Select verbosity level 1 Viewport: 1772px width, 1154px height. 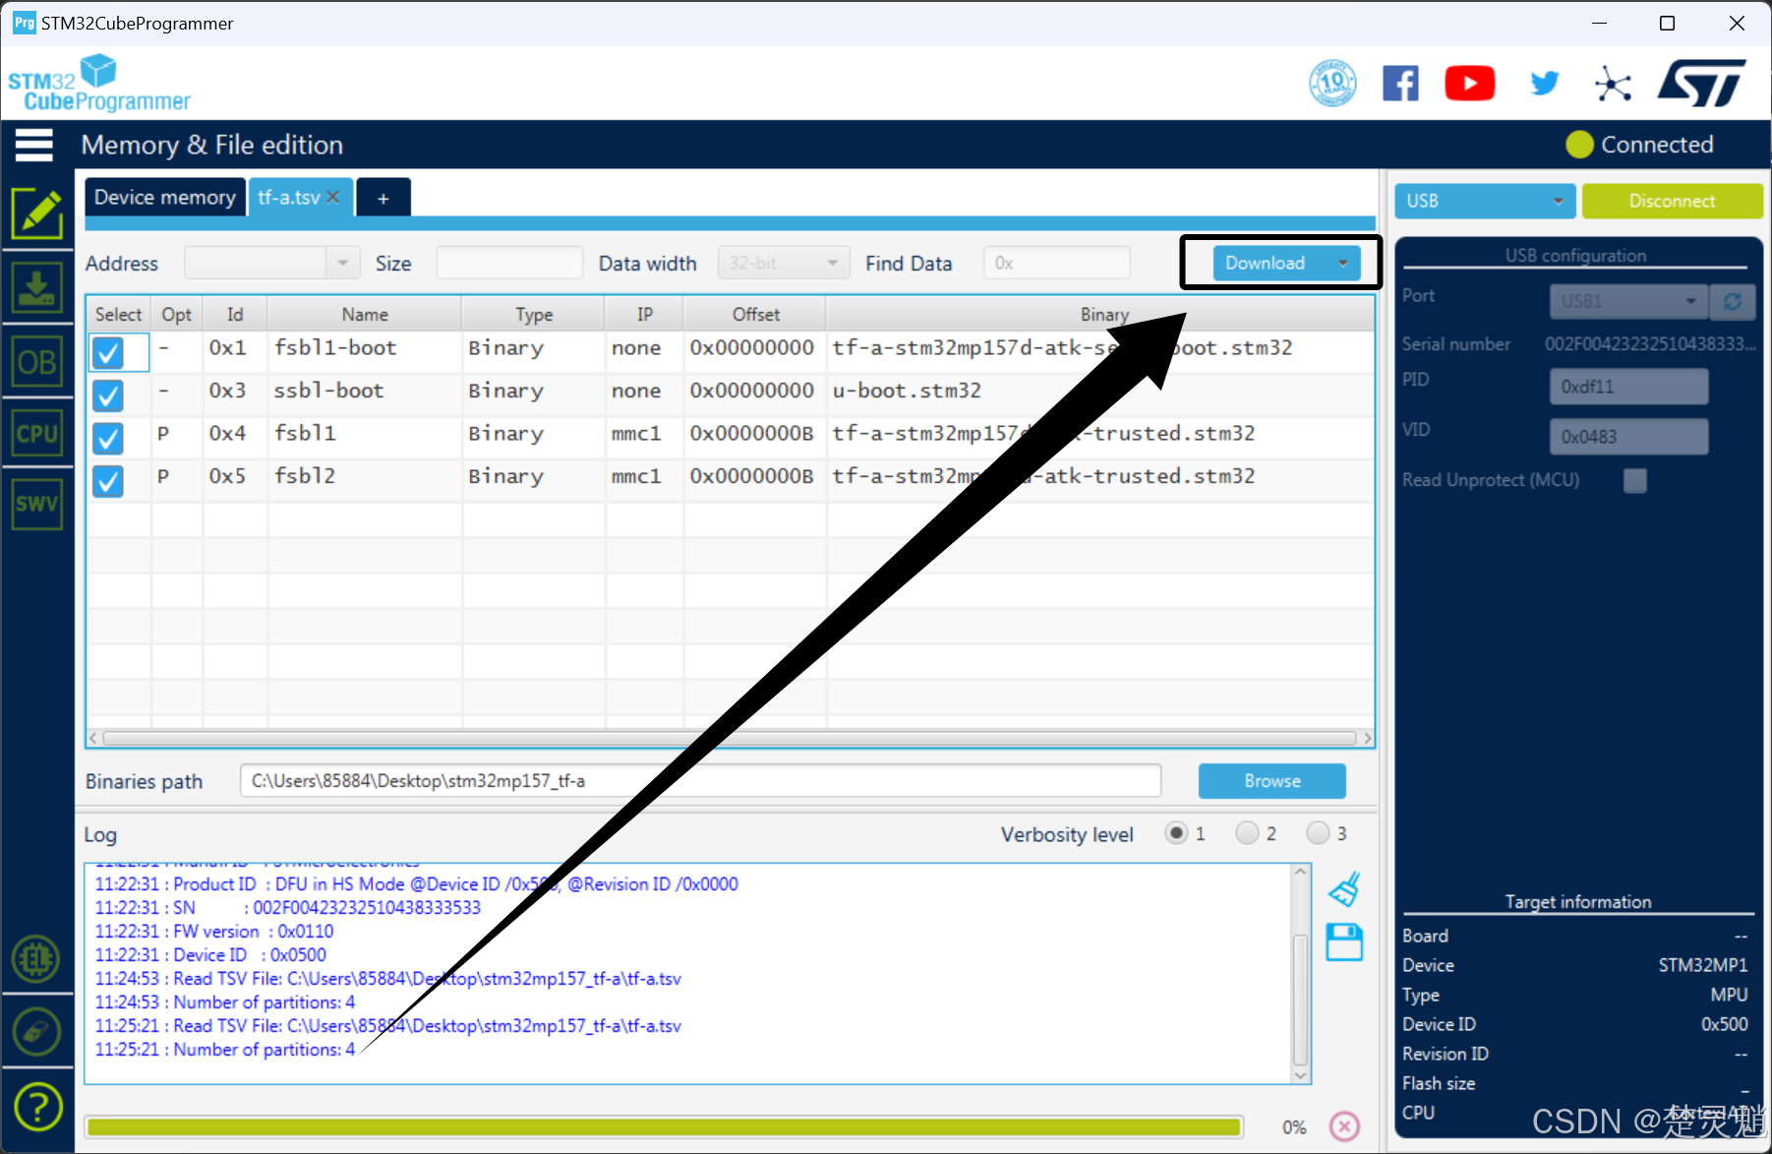click(1176, 833)
